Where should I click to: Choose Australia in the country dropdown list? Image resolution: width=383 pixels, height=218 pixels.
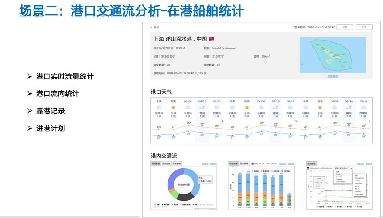pos(339,177)
